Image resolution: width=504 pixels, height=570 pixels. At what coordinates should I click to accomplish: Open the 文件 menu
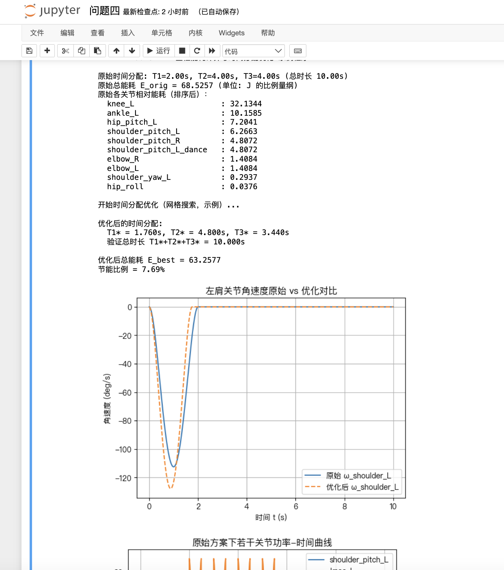coord(37,33)
